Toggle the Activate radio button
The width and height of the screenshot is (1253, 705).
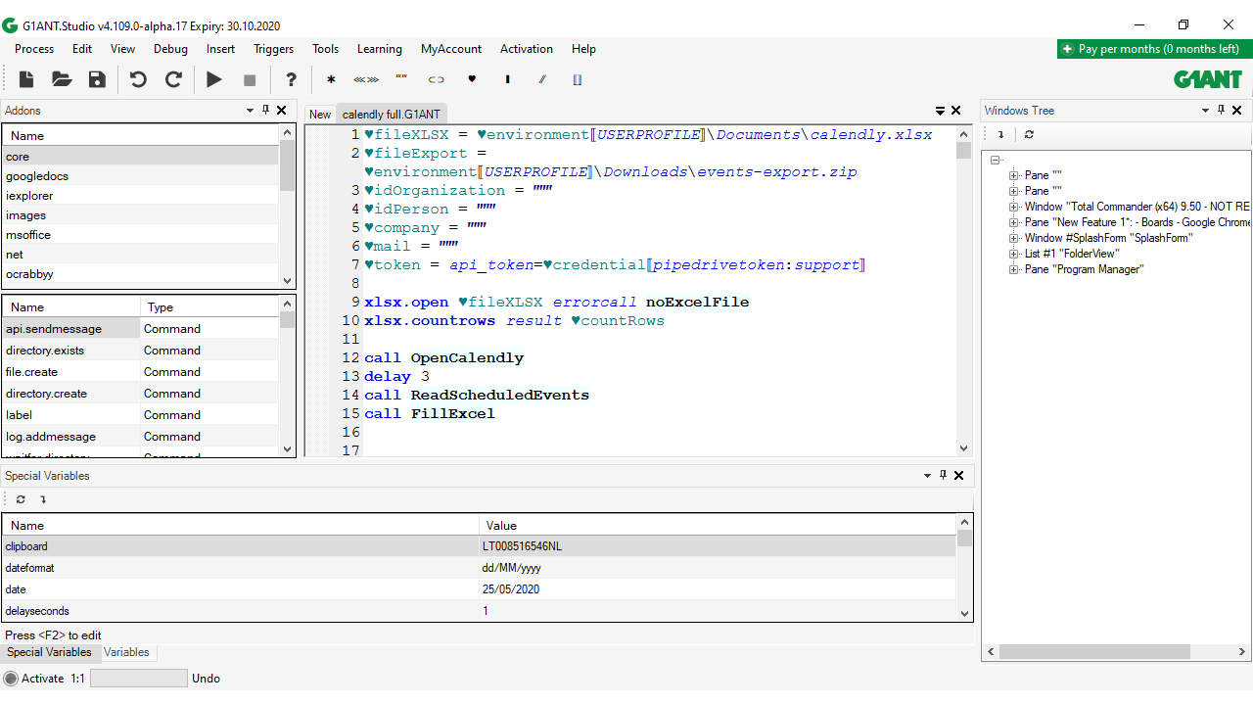click(x=11, y=679)
